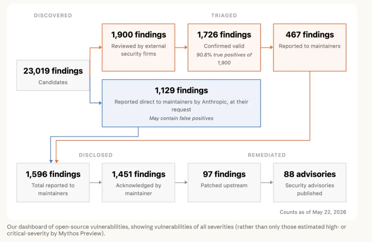Click the 1,726 findings confirmed valid box
This screenshot has height=242, width=372.
pos(224,47)
